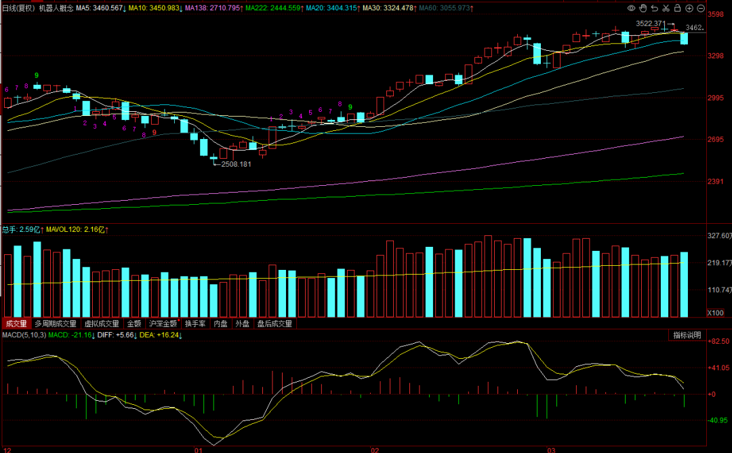This screenshot has width=732, height=453.
Task: Click the 日线(复权) period label
Action: 19,8
